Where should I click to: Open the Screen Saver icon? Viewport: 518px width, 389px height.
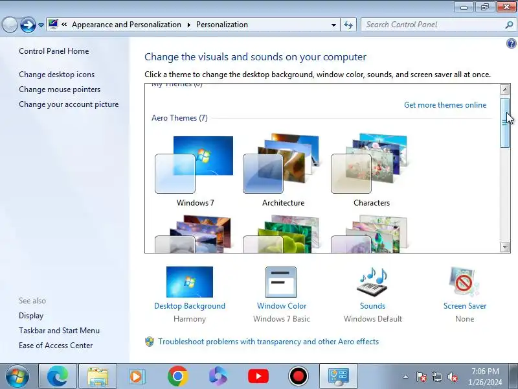click(464, 282)
